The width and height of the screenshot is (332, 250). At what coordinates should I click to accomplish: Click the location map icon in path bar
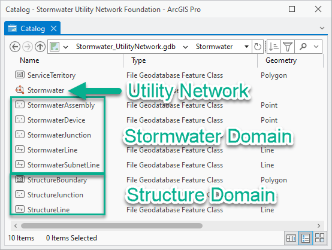[55, 47]
